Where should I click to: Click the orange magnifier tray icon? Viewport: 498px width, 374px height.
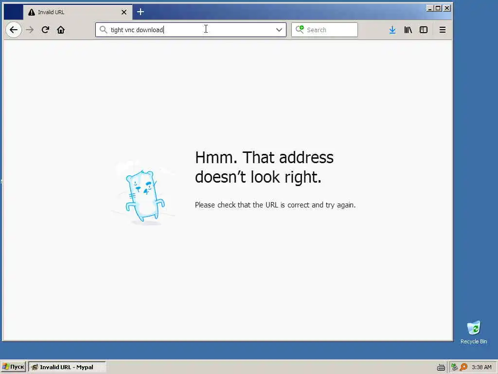point(463,367)
